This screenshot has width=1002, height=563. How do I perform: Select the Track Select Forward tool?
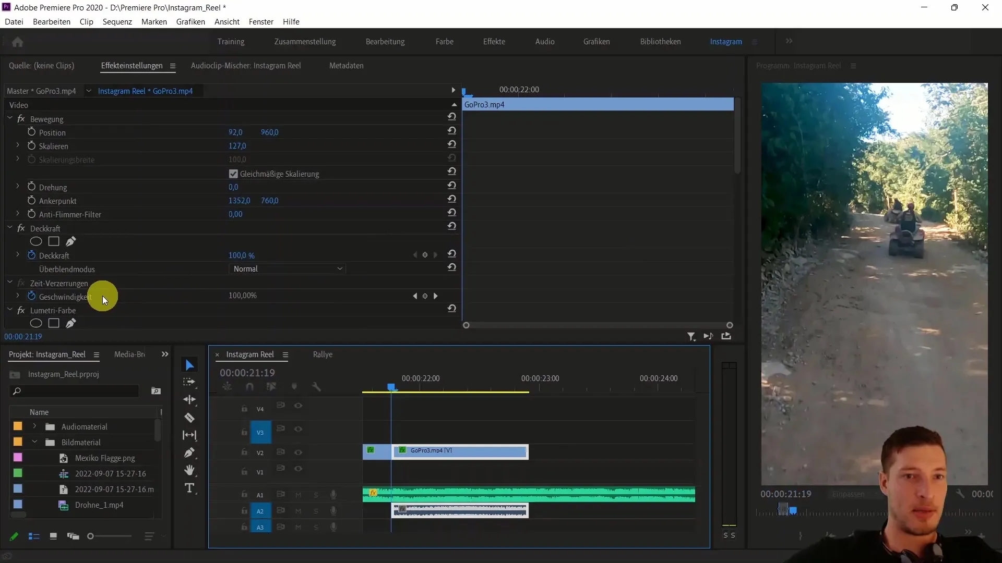189,382
